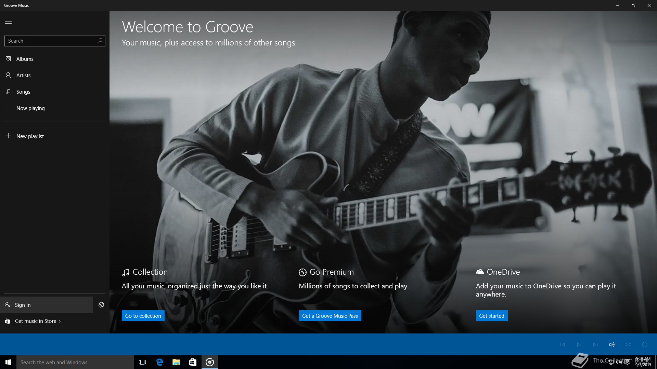Click the taskbar search box
The height and width of the screenshot is (369, 657).
tap(75, 362)
